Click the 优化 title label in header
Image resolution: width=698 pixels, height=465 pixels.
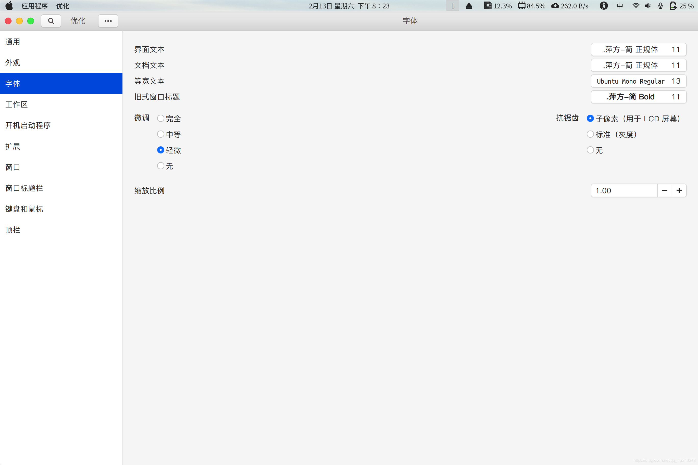tap(78, 21)
